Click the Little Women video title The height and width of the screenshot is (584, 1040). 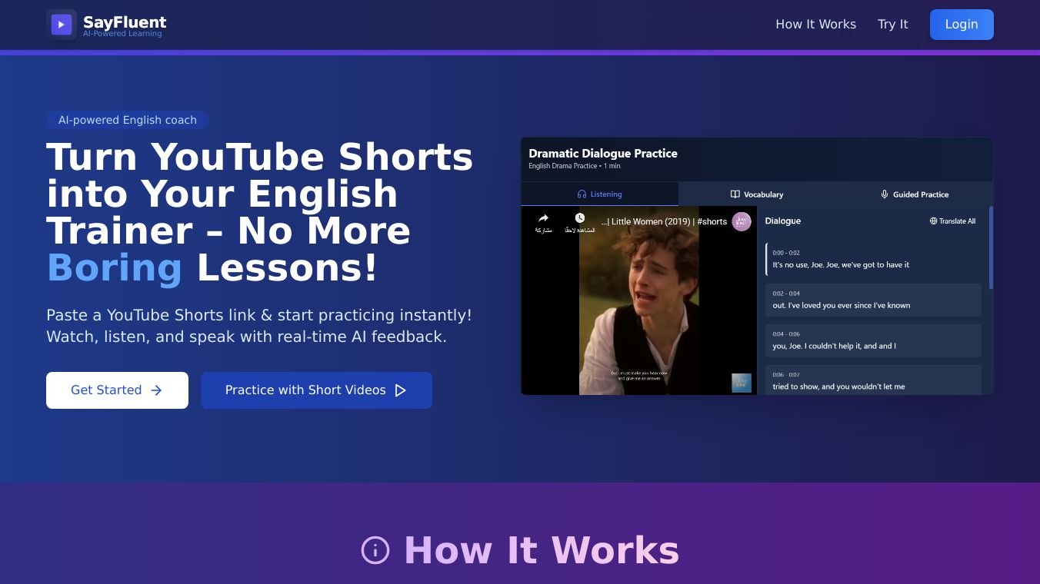(665, 221)
